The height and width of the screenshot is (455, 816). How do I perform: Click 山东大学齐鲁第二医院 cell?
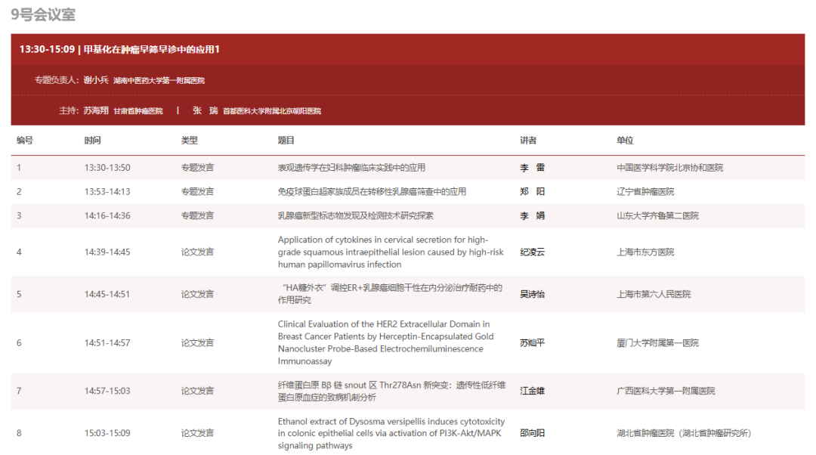(658, 215)
